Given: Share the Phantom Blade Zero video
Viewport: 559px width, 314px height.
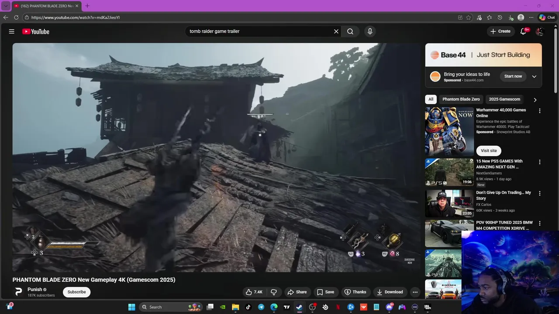Looking at the screenshot, I should click(x=297, y=292).
